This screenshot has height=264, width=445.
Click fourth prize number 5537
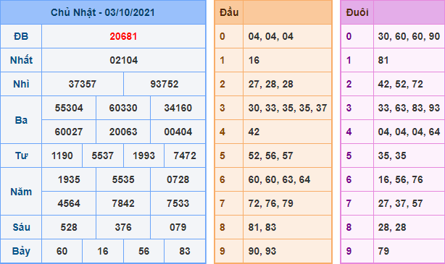[103, 156]
